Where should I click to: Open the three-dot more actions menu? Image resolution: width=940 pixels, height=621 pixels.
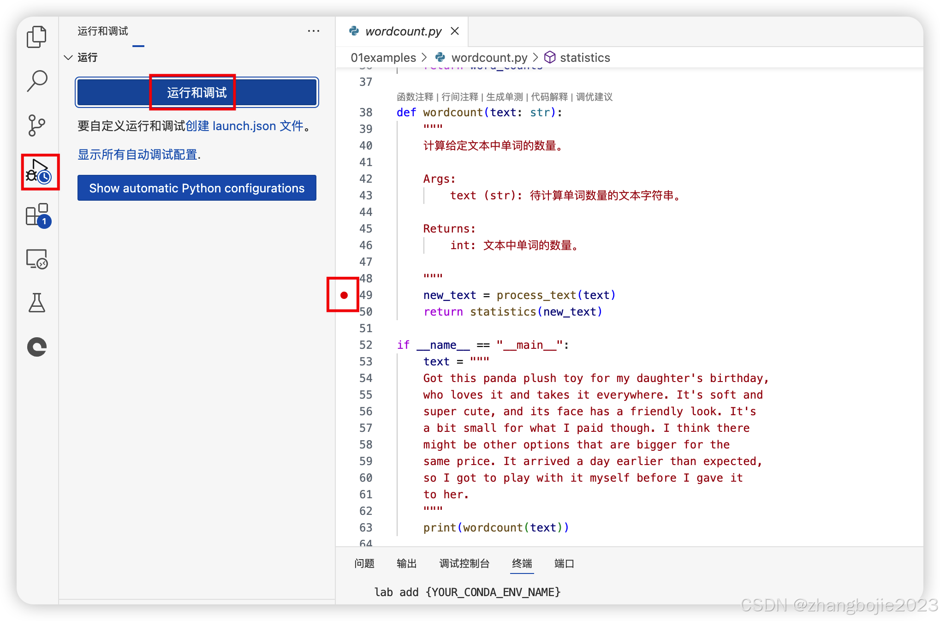(x=314, y=31)
